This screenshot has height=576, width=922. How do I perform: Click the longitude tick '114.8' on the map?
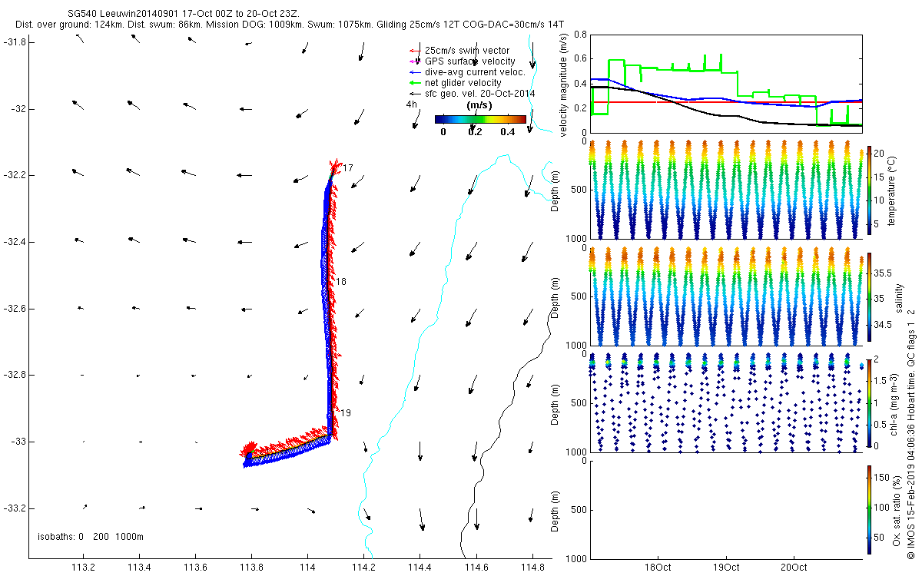coord(532,568)
